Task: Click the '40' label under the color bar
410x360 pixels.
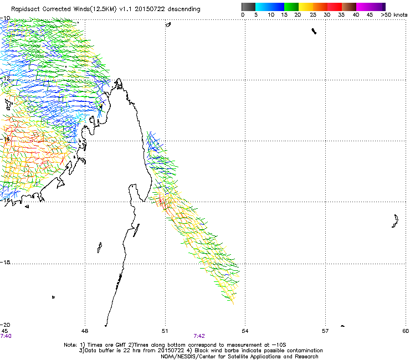Action: 356,15
